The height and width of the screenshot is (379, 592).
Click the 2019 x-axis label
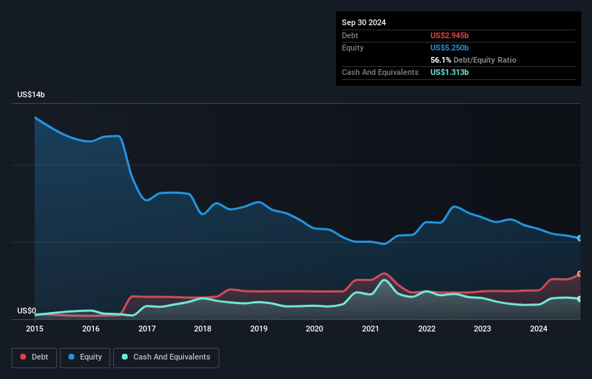point(259,329)
